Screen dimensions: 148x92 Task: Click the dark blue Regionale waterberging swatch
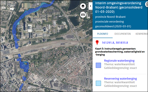(98, 65)
